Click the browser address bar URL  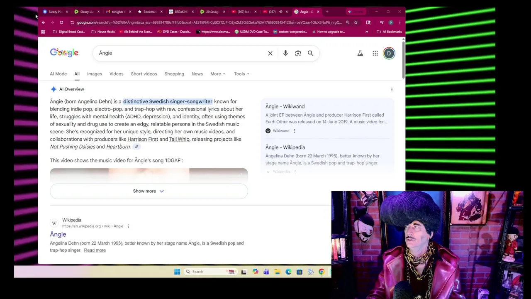(x=209, y=22)
